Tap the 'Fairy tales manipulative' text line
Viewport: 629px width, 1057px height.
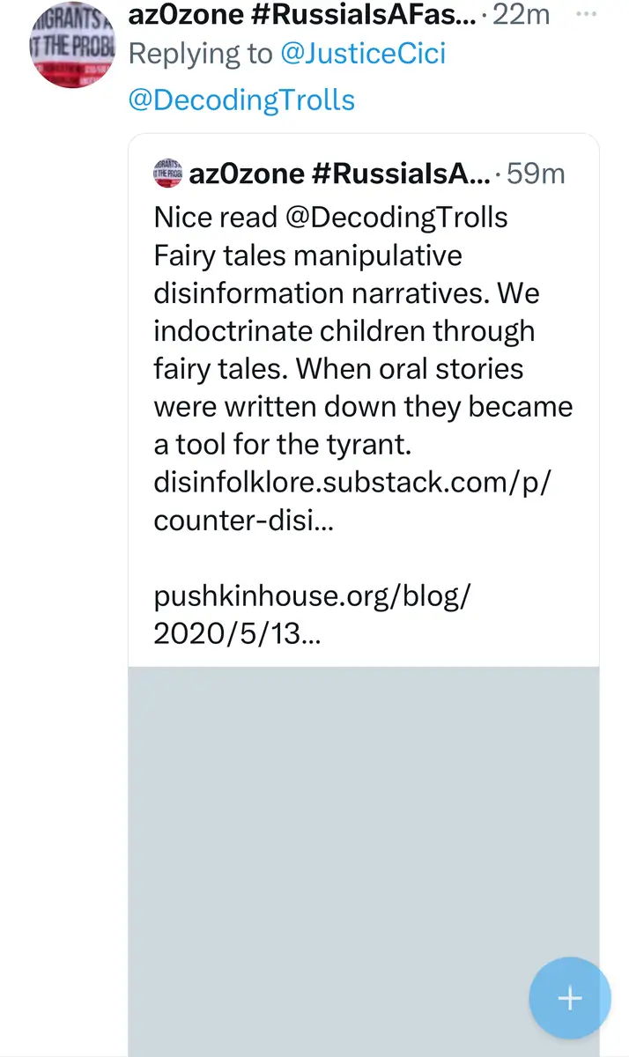307,255
